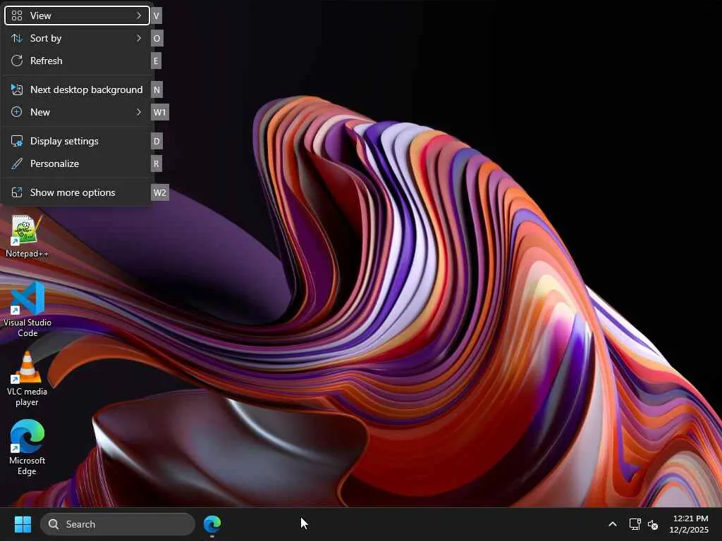Open the network status tray icon
This screenshot has width=722, height=541.
[x=635, y=524]
